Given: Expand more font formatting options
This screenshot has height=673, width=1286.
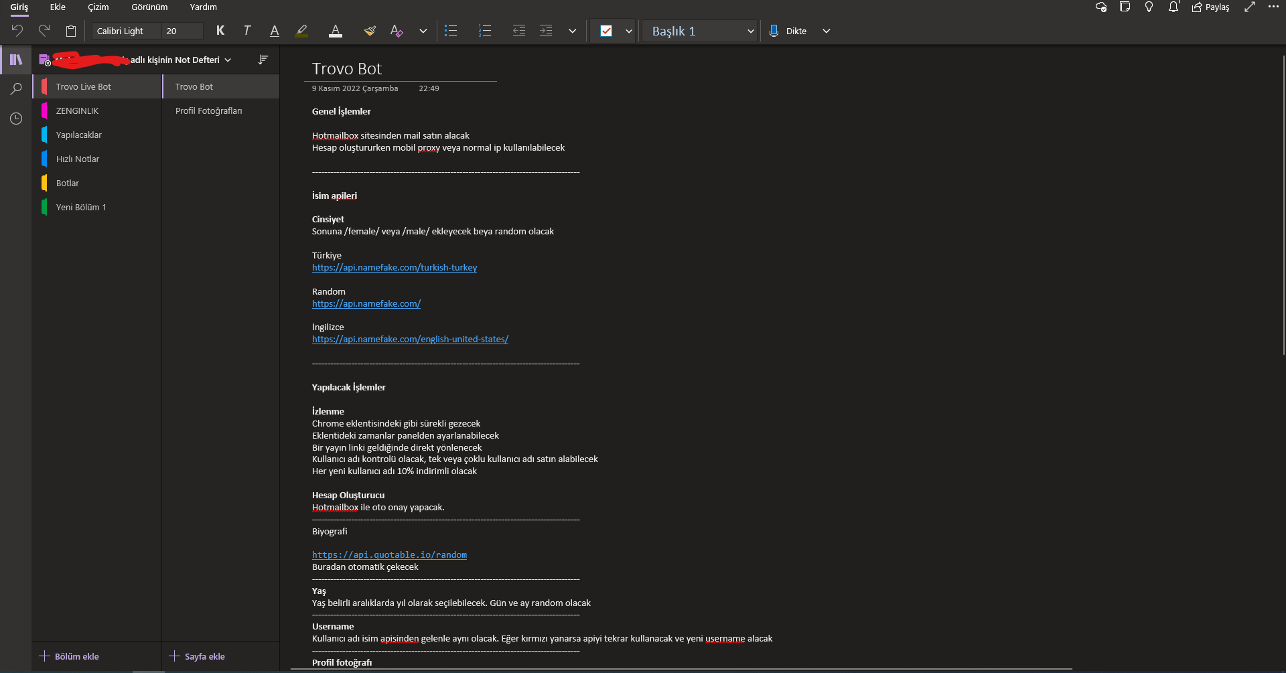Looking at the screenshot, I should pyautogui.click(x=423, y=31).
